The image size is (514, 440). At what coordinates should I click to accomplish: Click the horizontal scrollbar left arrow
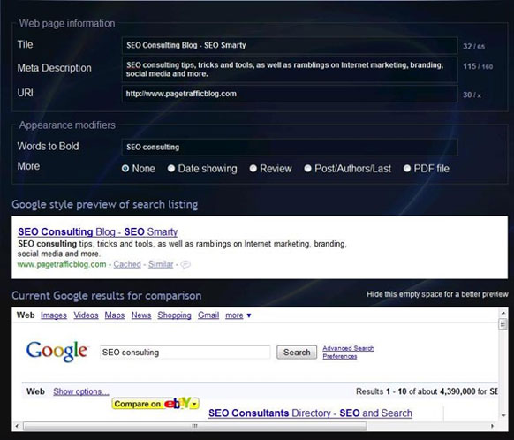coord(17,426)
